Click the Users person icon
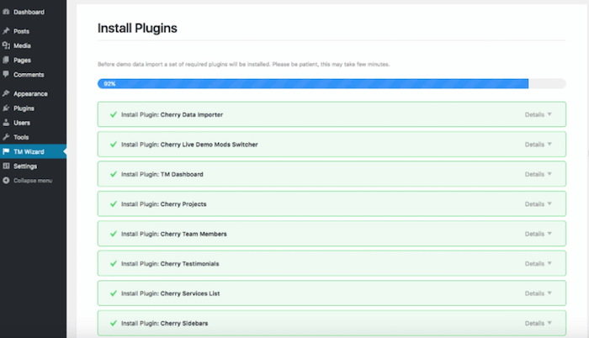The width and height of the screenshot is (589, 338). tap(6, 123)
